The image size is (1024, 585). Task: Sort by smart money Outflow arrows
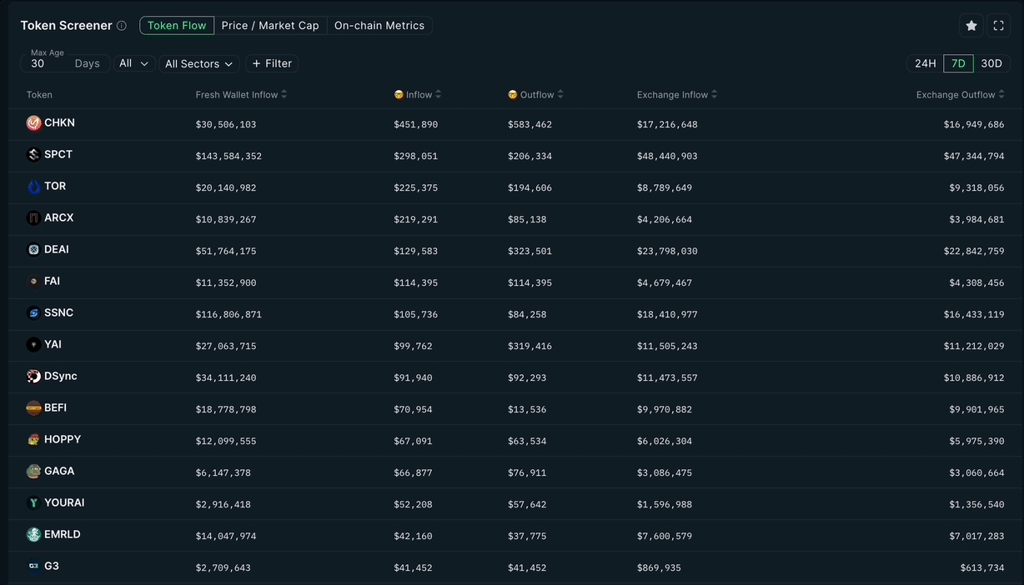click(560, 95)
